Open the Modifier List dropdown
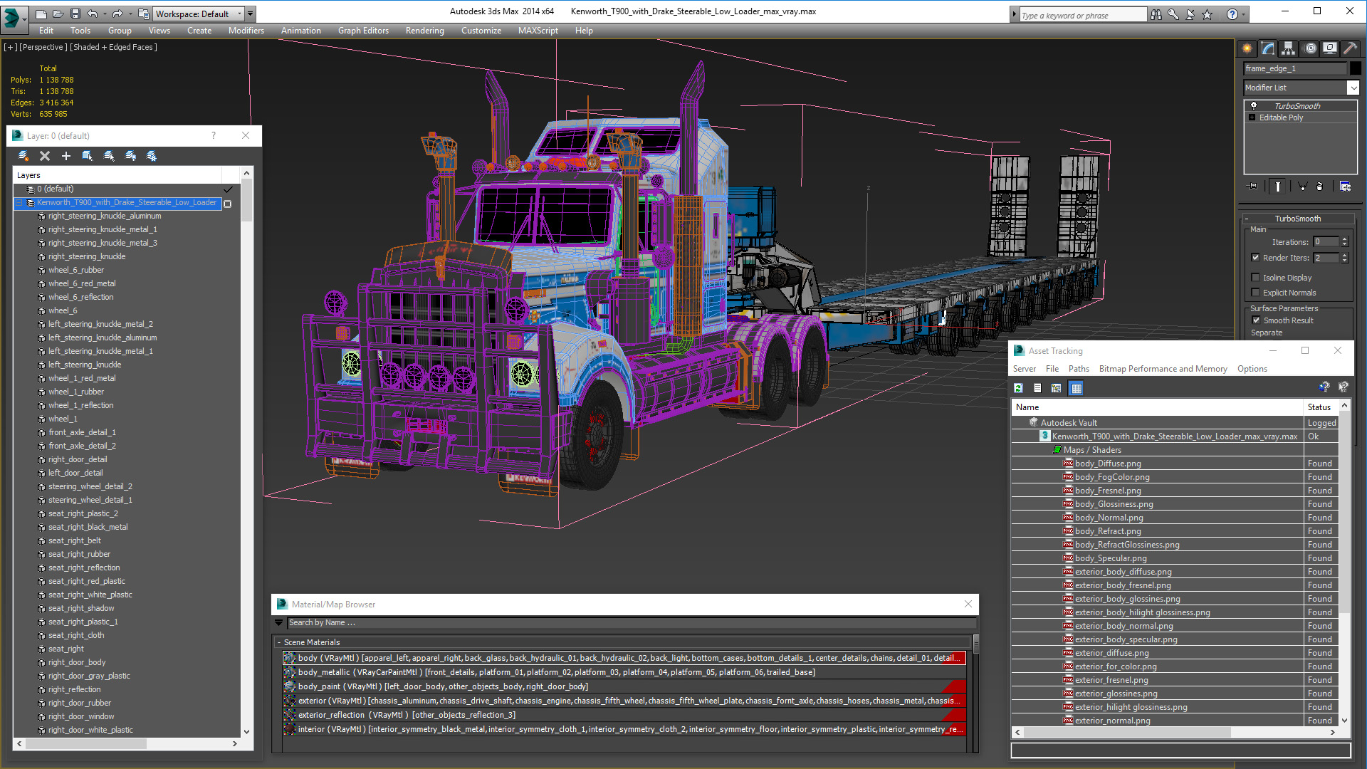 1353,88
